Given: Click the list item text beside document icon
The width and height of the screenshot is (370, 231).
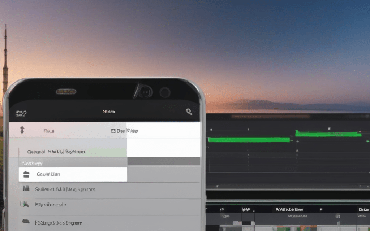Looking at the screenshot, I should point(51,205).
